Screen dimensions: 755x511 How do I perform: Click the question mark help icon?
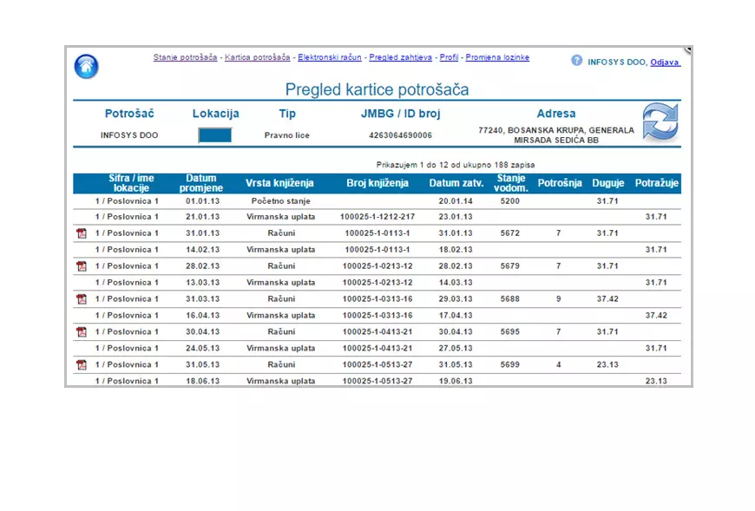click(x=576, y=61)
